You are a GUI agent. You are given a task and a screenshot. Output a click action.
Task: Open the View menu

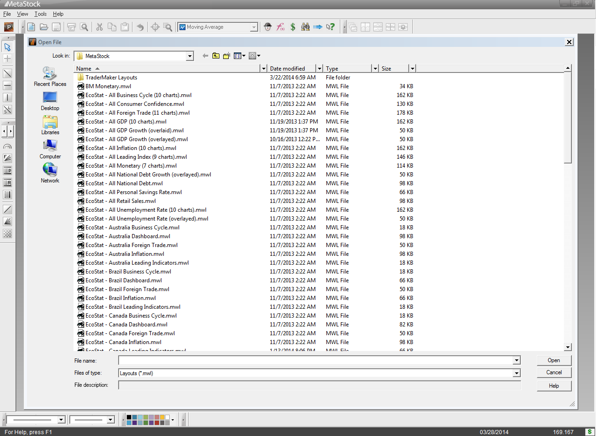pos(22,14)
